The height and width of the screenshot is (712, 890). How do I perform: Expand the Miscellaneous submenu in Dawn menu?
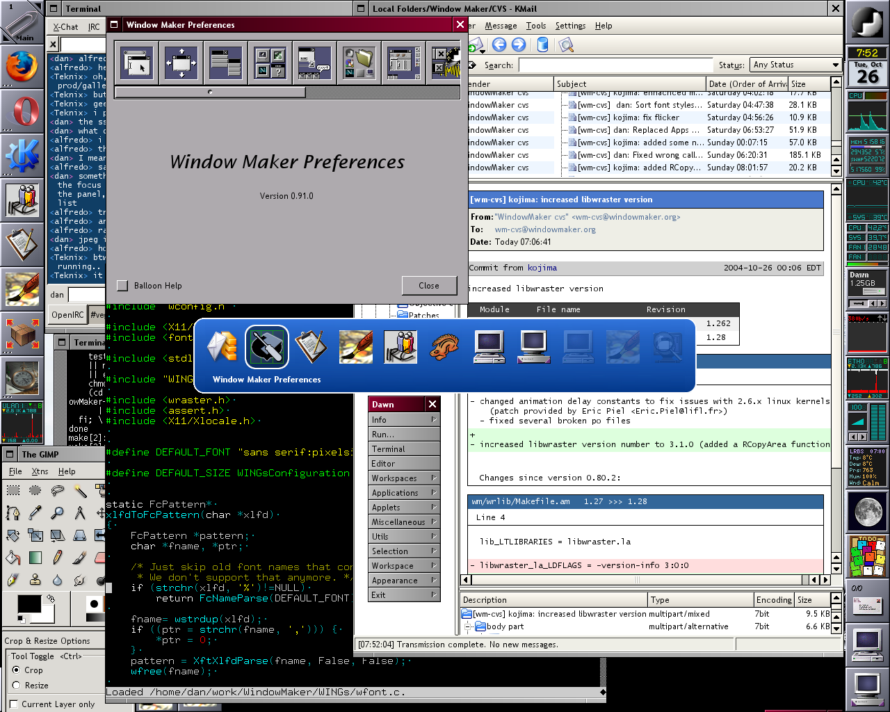(x=404, y=522)
